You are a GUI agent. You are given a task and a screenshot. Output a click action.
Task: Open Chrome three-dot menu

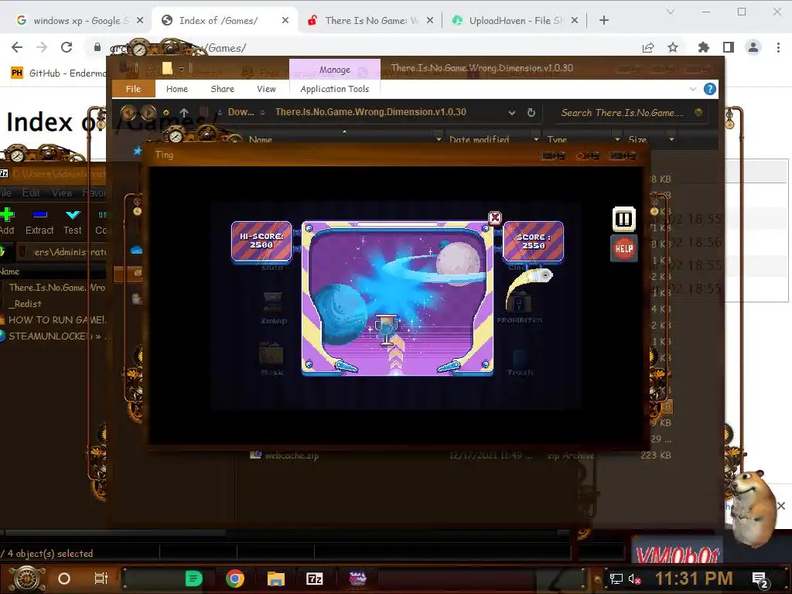coord(778,47)
